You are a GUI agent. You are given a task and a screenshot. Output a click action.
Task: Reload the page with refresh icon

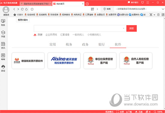click(22, 9)
